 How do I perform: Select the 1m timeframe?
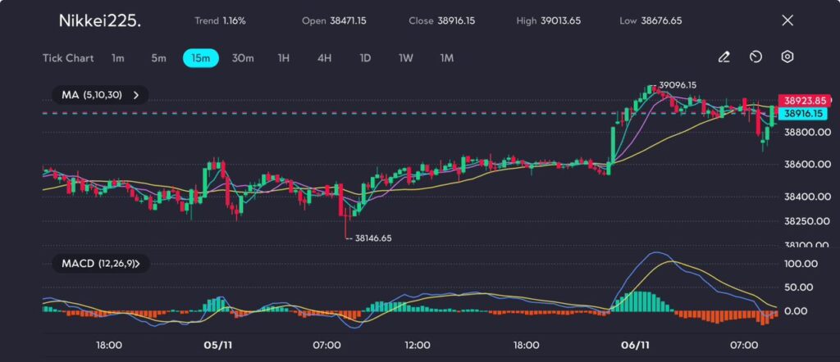(118, 58)
